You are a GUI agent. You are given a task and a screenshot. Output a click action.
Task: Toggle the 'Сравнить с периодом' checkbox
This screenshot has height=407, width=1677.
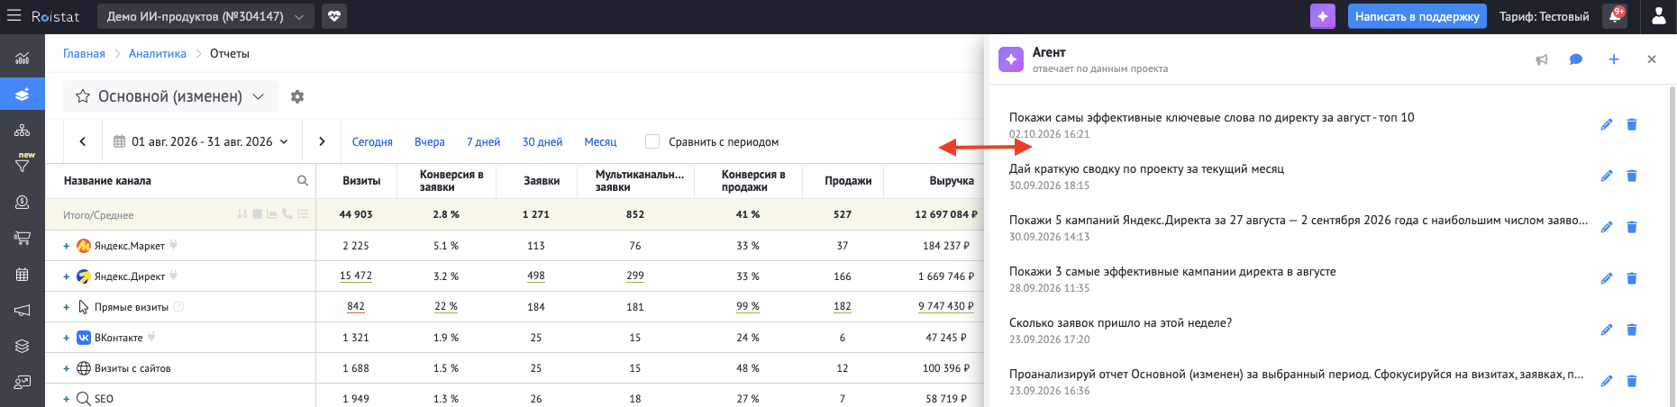coord(652,141)
